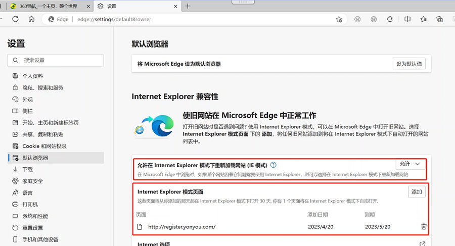
Task: Open the 允许 IE mode dropdown
Action: coord(411,164)
